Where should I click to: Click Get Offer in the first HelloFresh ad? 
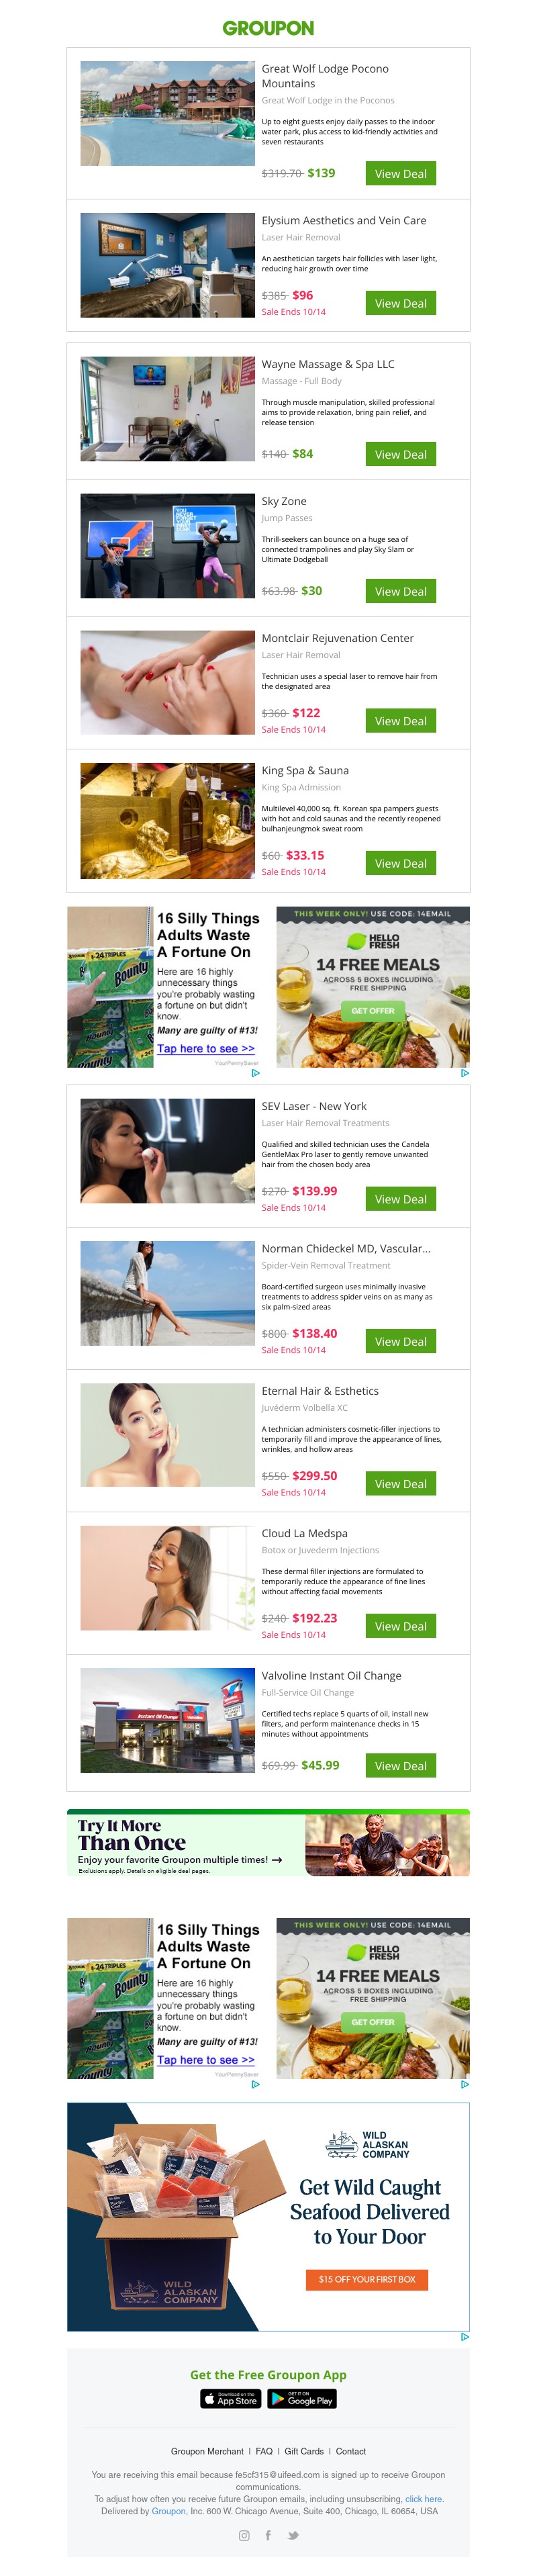click(x=373, y=1011)
